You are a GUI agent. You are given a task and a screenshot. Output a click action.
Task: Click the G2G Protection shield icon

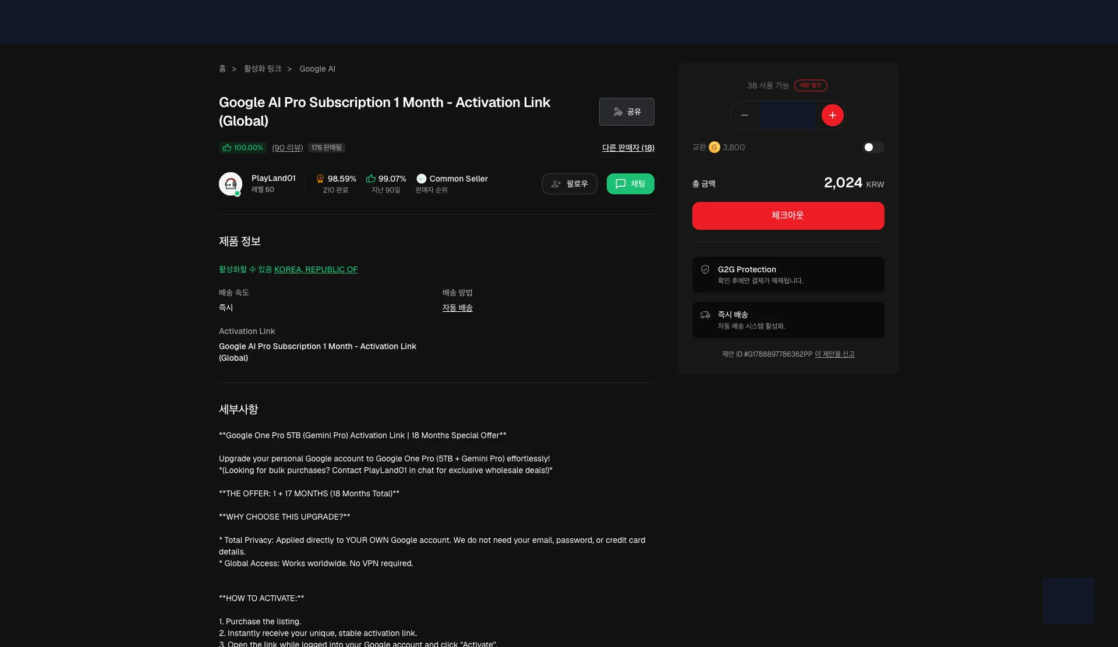[705, 269]
